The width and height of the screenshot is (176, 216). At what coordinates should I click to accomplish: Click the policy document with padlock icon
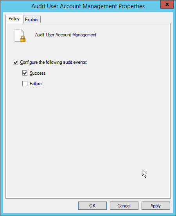point(20,36)
